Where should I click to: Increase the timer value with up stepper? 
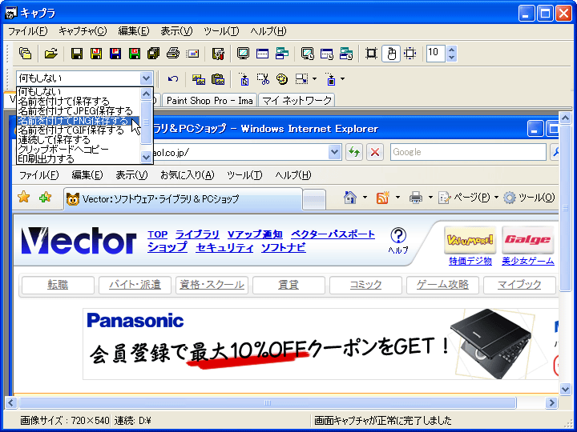click(x=451, y=50)
